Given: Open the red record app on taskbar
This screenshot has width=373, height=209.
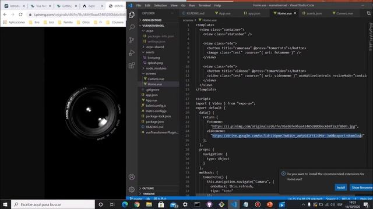Looking at the screenshot, I should pos(258,204).
